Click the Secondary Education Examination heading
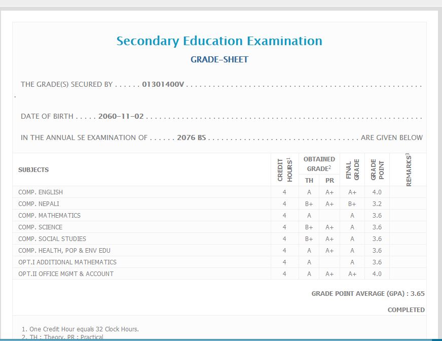442x341 pixels. 219,41
